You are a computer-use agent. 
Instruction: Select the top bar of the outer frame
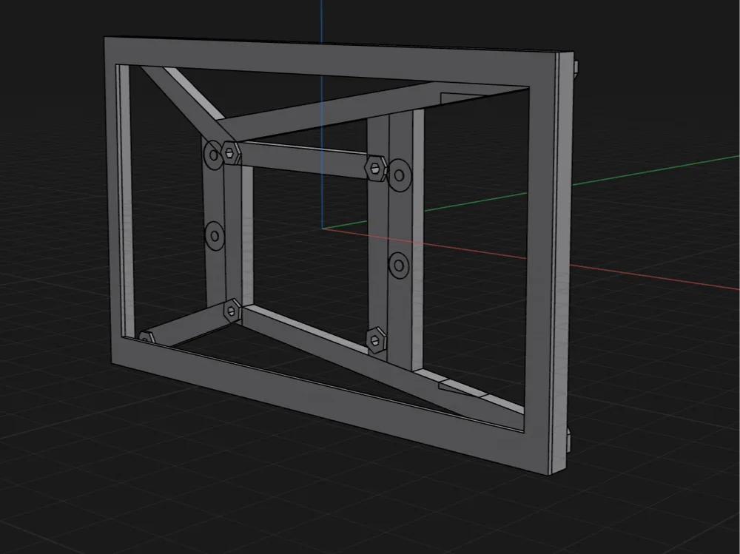point(330,60)
